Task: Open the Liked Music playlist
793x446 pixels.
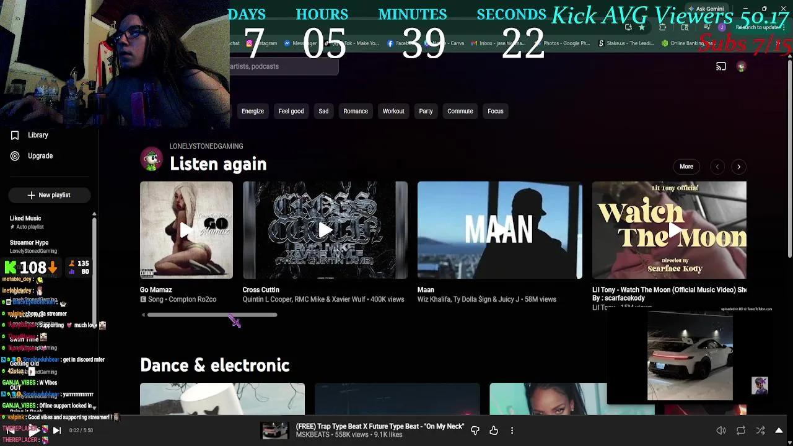Action: click(x=48, y=222)
